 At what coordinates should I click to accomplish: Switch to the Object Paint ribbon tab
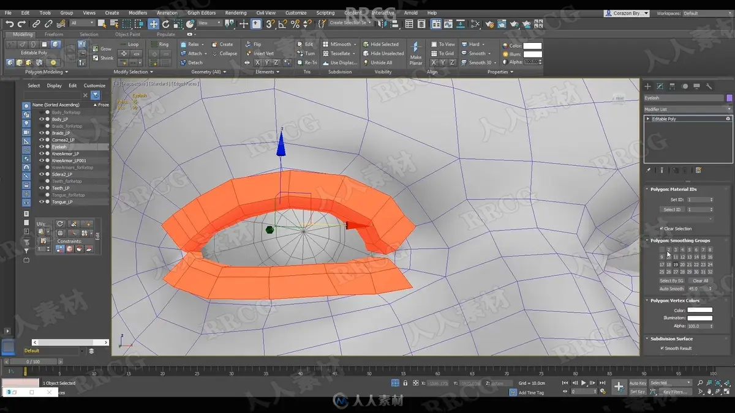pyautogui.click(x=127, y=34)
